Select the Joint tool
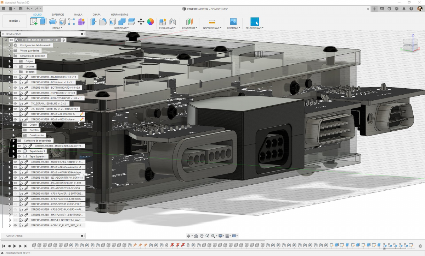This screenshot has width=425, height=256. [x=173, y=22]
